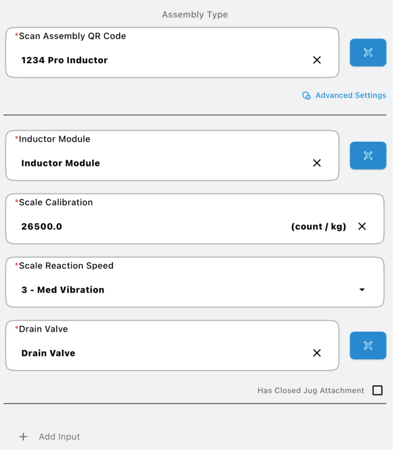
Task: Expand the Scale Reaction Speed dropdown arrow
Action: (362, 290)
